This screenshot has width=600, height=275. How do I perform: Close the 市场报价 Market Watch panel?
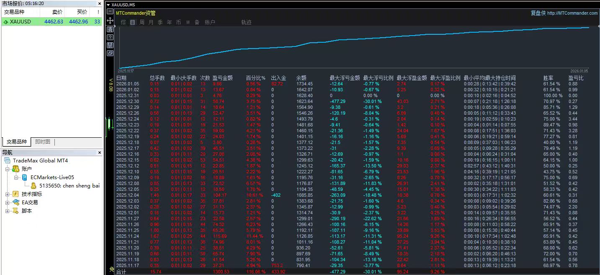pyautogui.click(x=99, y=3)
